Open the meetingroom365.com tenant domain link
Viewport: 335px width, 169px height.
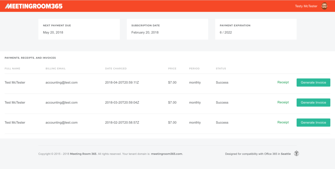point(167,154)
